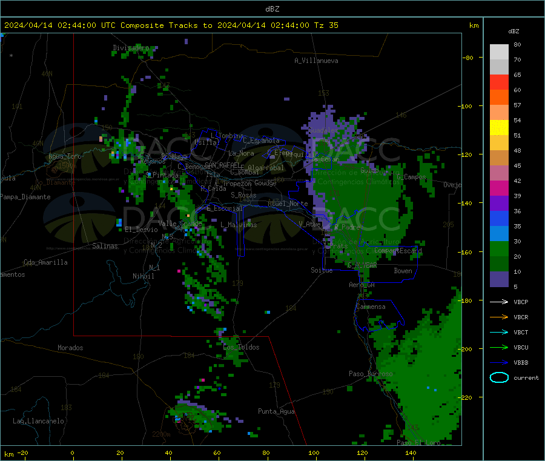The height and width of the screenshot is (461, 545).
Task: Click the 'Tz 35' threshold text in header
Action: [326, 25]
